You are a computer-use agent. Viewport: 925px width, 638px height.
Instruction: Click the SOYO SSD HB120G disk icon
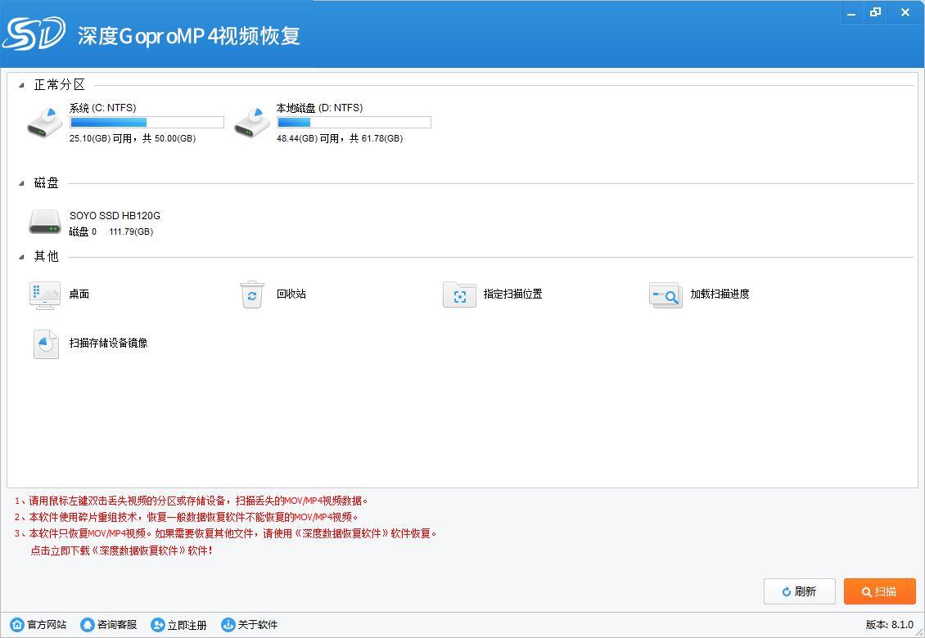click(x=45, y=222)
